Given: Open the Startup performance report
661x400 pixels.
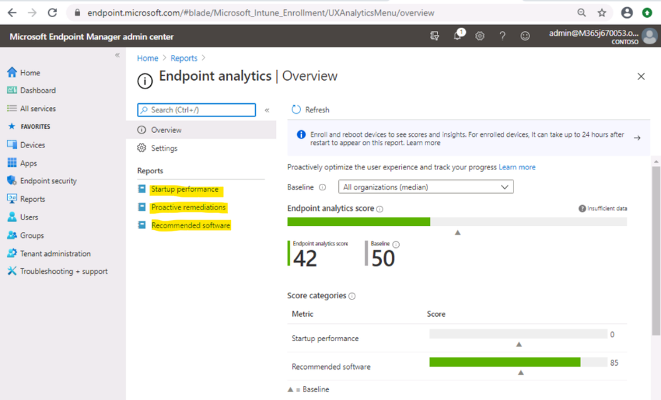Looking at the screenshot, I should (x=185, y=189).
